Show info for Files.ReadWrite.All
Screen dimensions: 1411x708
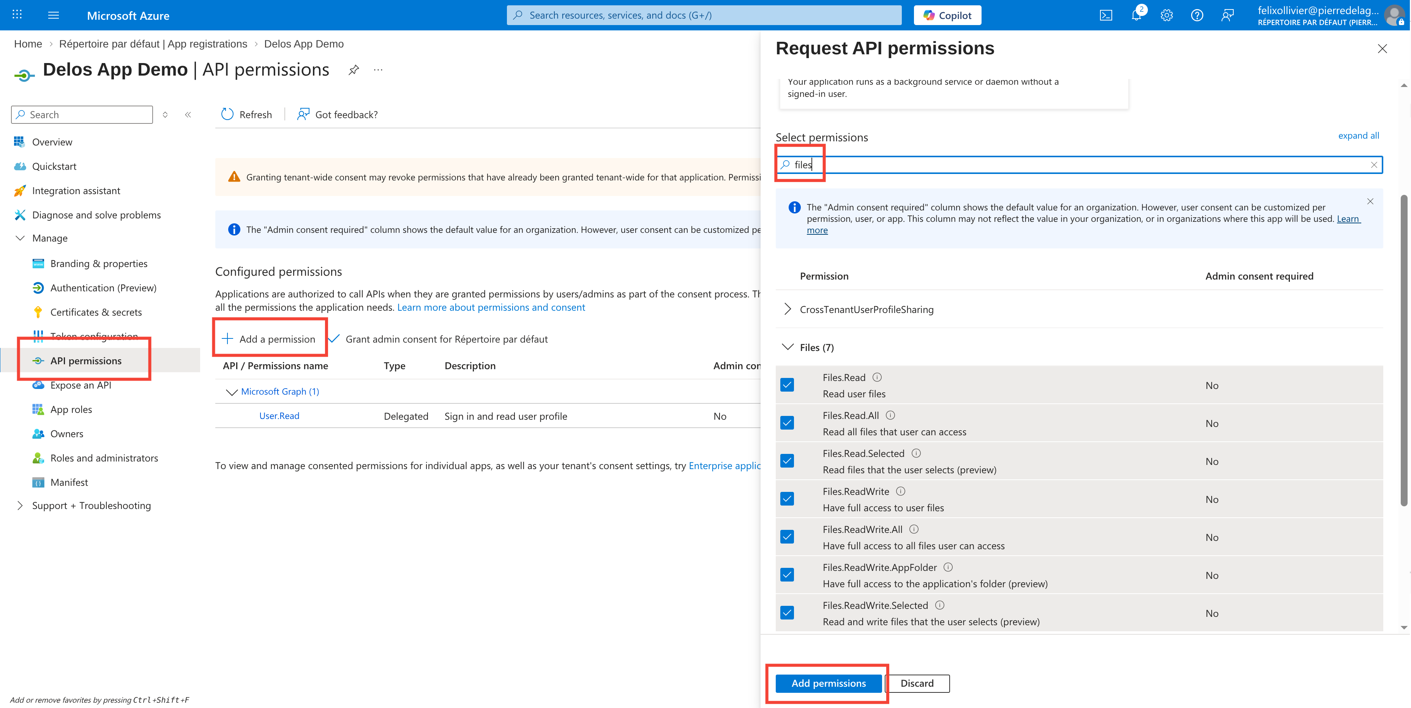tap(914, 529)
